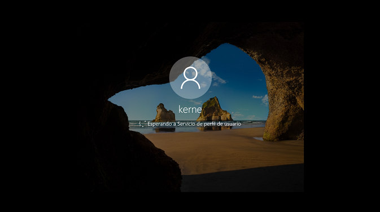Click the "Esperando a Servicio de perfil de usuario" status text
This screenshot has height=212, width=380.
tap(194, 124)
